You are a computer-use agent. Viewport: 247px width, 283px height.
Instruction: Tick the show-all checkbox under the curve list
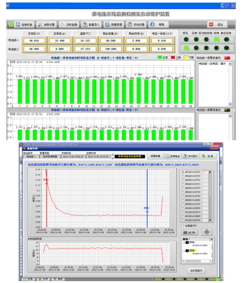tap(182, 226)
